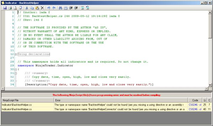Click the C column header
Viewport: 213px width, 126px height.
(x=209, y=100)
